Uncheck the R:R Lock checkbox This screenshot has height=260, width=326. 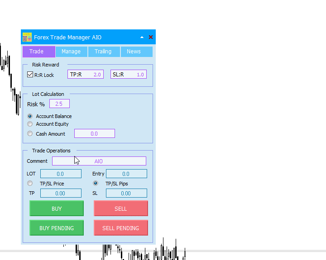pos(30,75)
